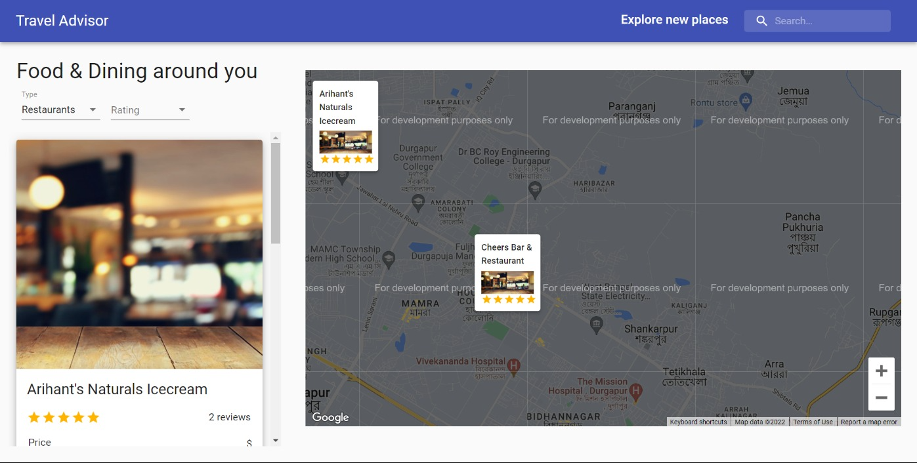The height and width of the screenshot is (463, 917).
Task: Click the Rontu store shopping marker
Action: 746,100
